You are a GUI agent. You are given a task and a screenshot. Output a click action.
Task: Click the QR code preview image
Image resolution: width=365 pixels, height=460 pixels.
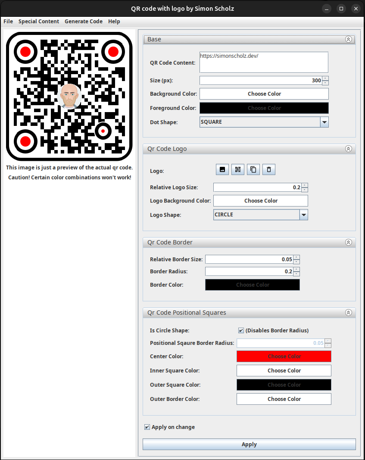(69, 96)
